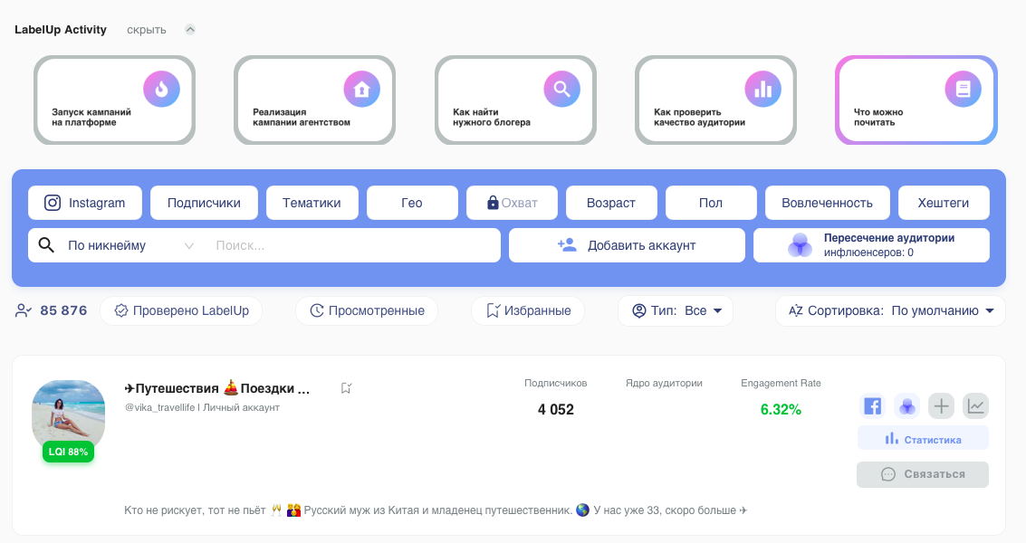Toggle the Просмотренные filter
This screenshot has width=1026, height=543.
pos(367,310)
